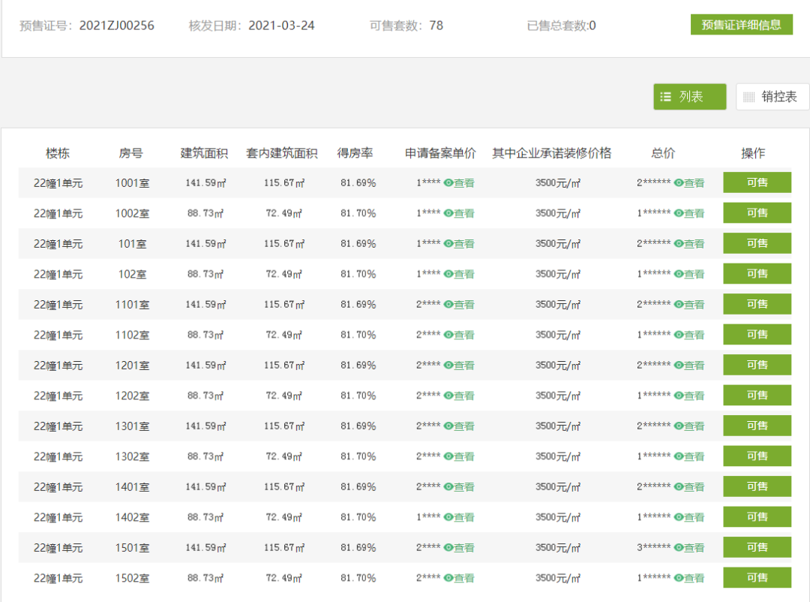Click eye icon for room 1201 unit price

tap(448, 366)
